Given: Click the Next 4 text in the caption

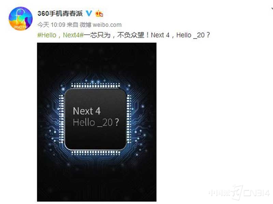Looking at the screenshot, I should click(160, 35).
